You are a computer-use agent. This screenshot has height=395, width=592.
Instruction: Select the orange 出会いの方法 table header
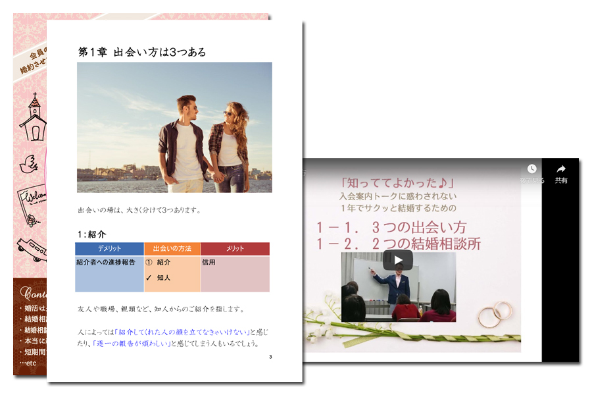(172, 249)
